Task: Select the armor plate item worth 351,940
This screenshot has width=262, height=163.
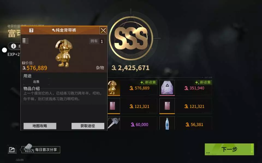Action: pos(167,88)
